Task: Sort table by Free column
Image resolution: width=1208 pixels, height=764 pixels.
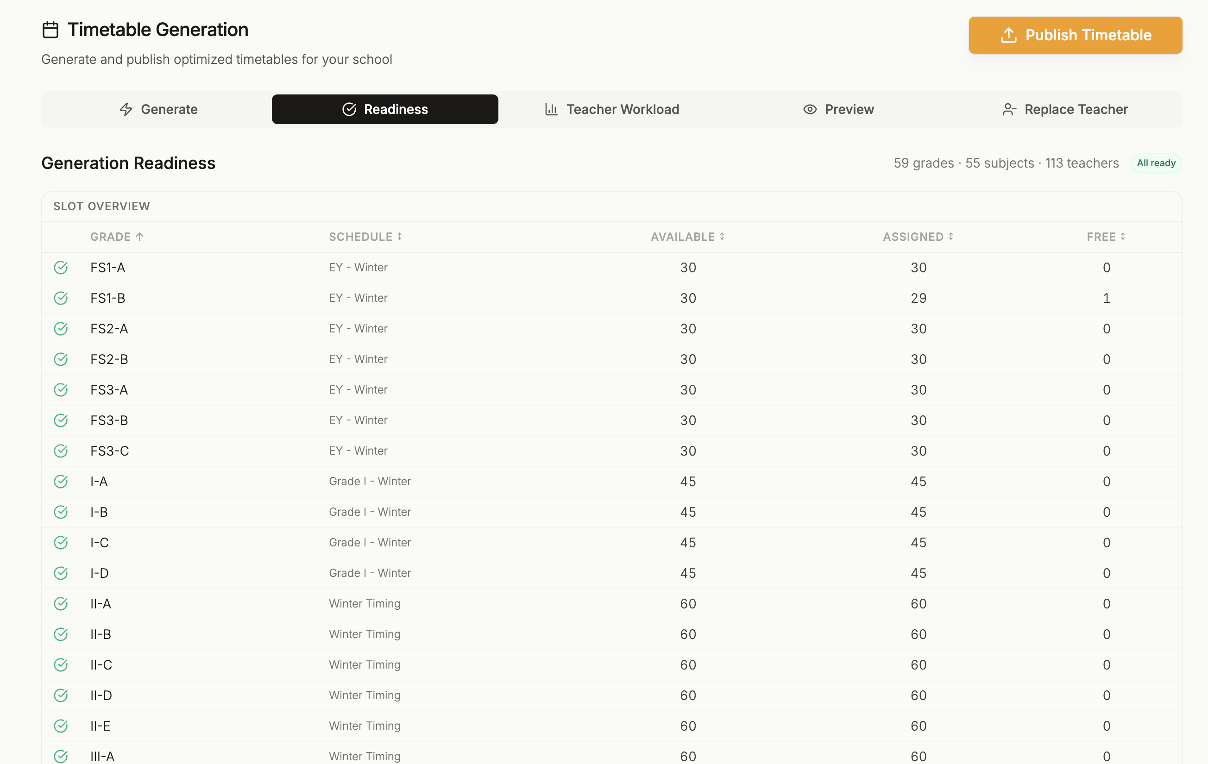Action: (x=1106, y=237)
